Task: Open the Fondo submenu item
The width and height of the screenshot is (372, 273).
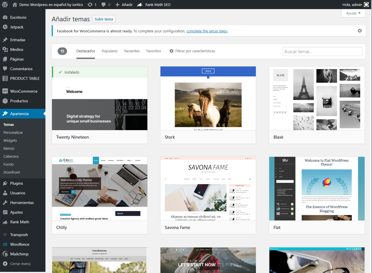Action: tap(9, 164)
